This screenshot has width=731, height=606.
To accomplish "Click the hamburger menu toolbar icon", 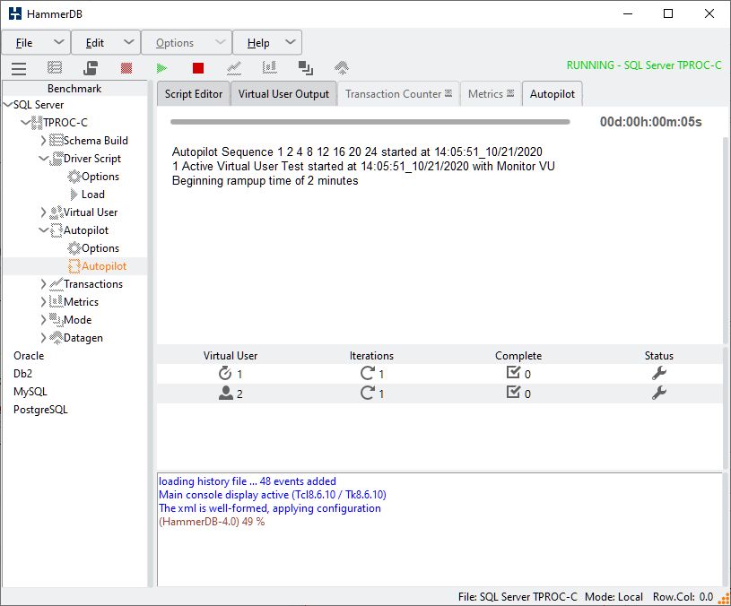I will coord(19,68).
